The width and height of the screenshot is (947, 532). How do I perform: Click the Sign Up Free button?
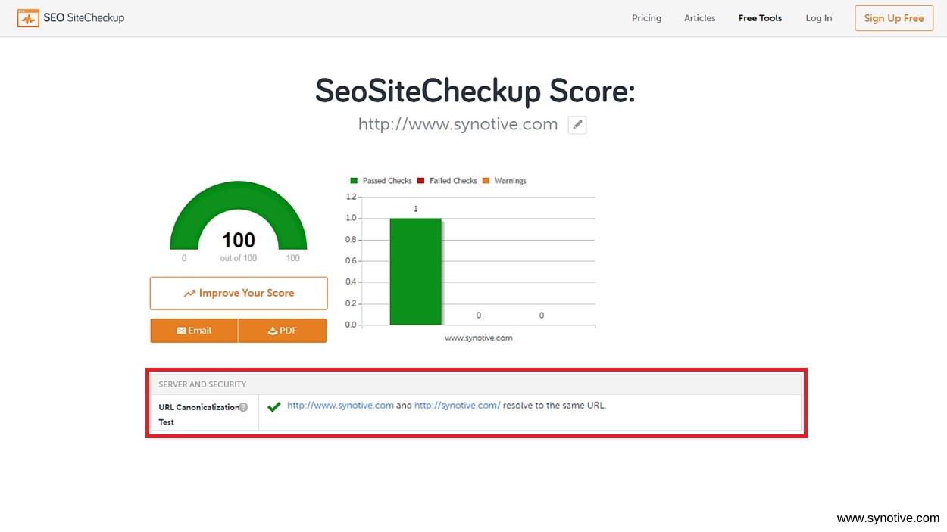pyautogui.click(x=894, y=18)
